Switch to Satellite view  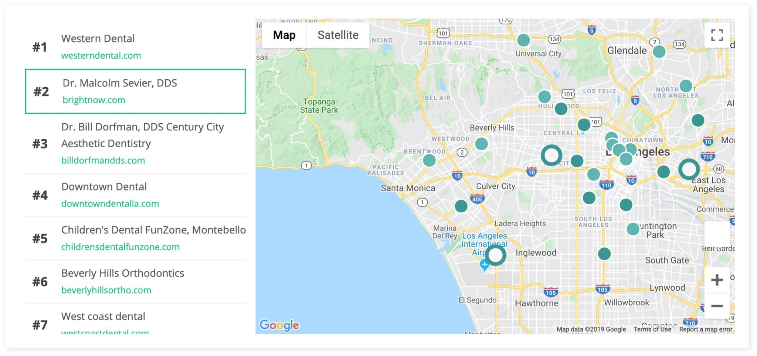[x=338, y=35]
